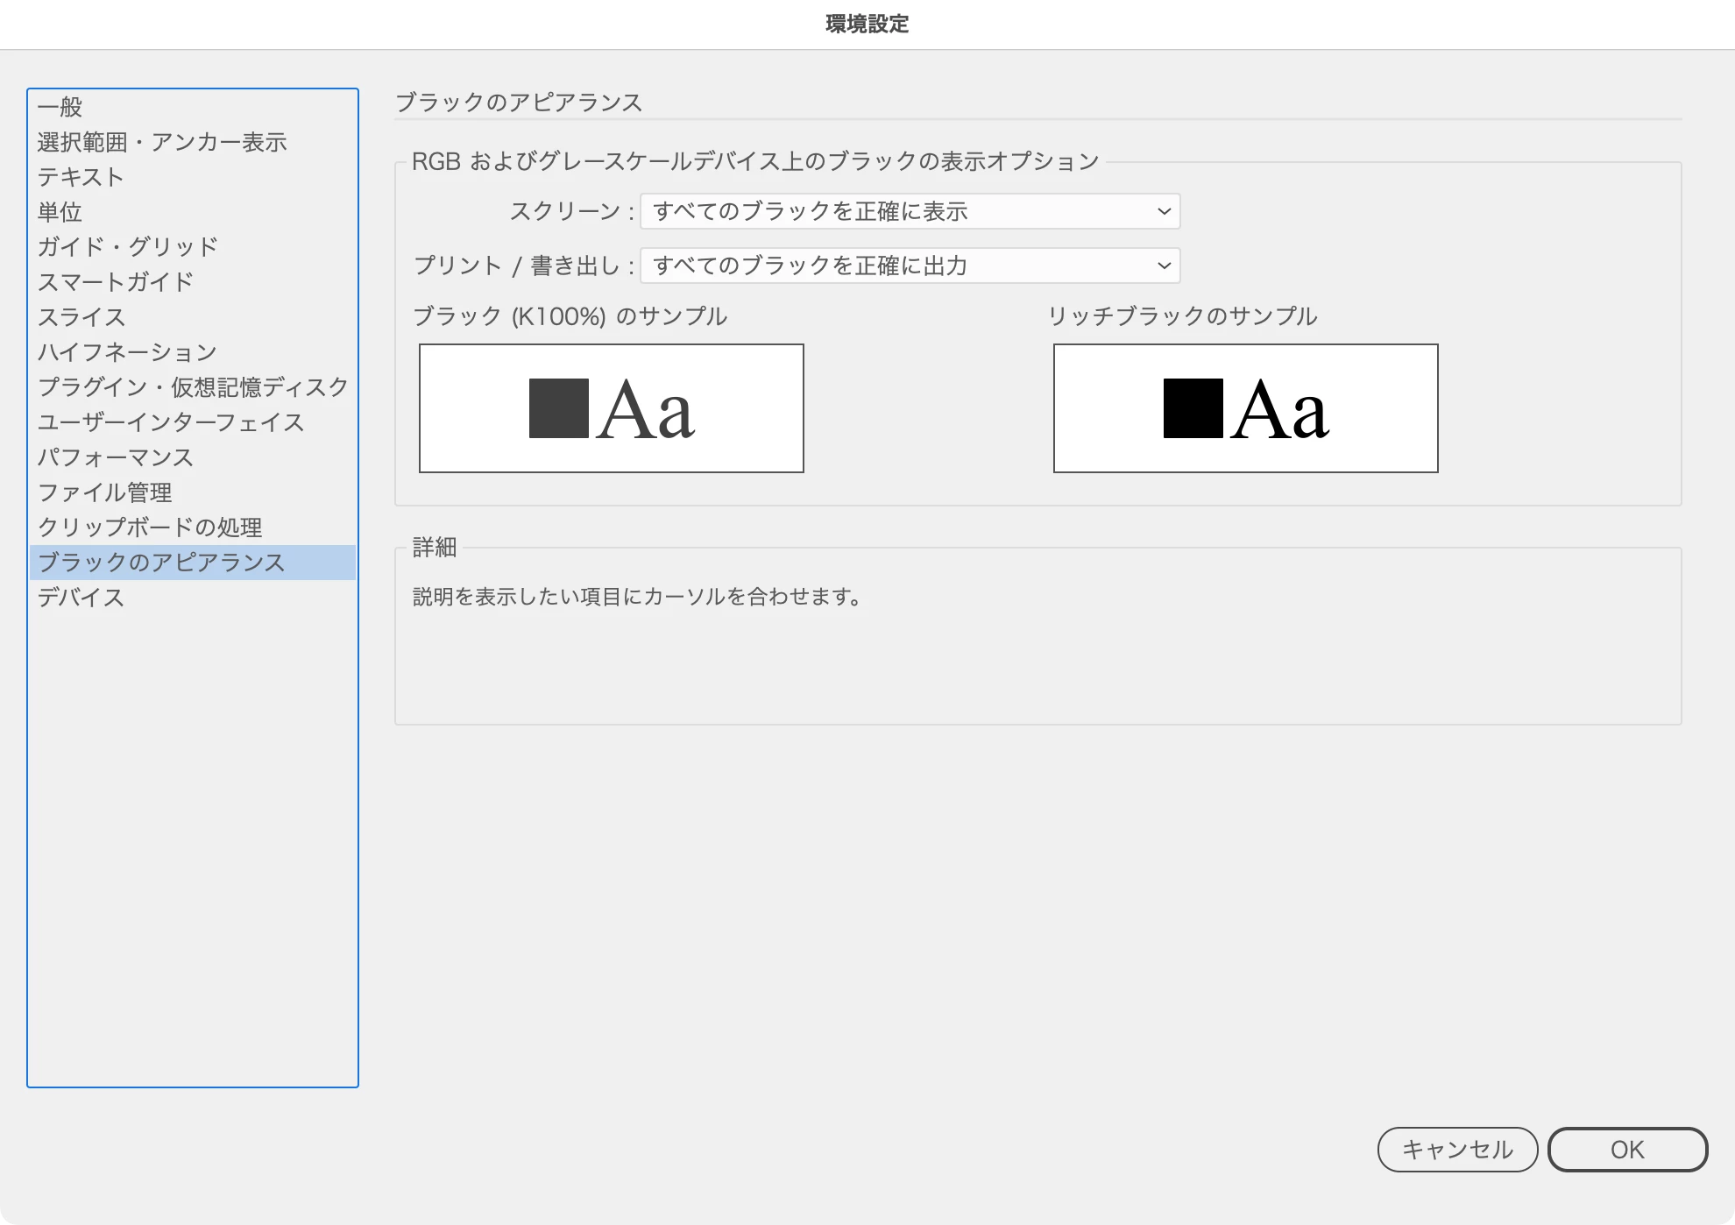Select ガイド・グリッド in sidebar

pos(128,247)
